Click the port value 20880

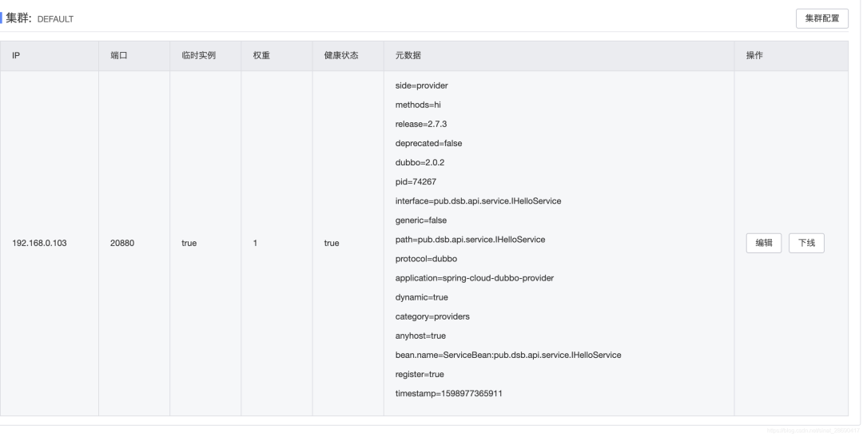(x=121, y=244)
